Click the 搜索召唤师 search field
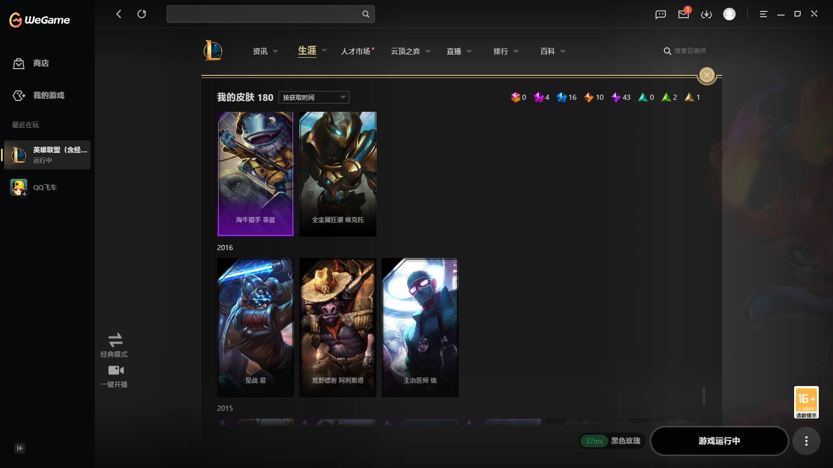833x468 pixels. pyautogui.click(x=685, y=51)
